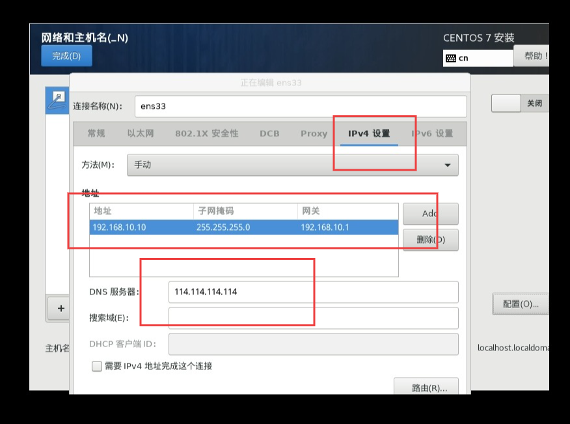The height and width of the screenshot is (424, 570).
Task: Click the cn keyboard layout indicator
Action: [x=478, y=58]
